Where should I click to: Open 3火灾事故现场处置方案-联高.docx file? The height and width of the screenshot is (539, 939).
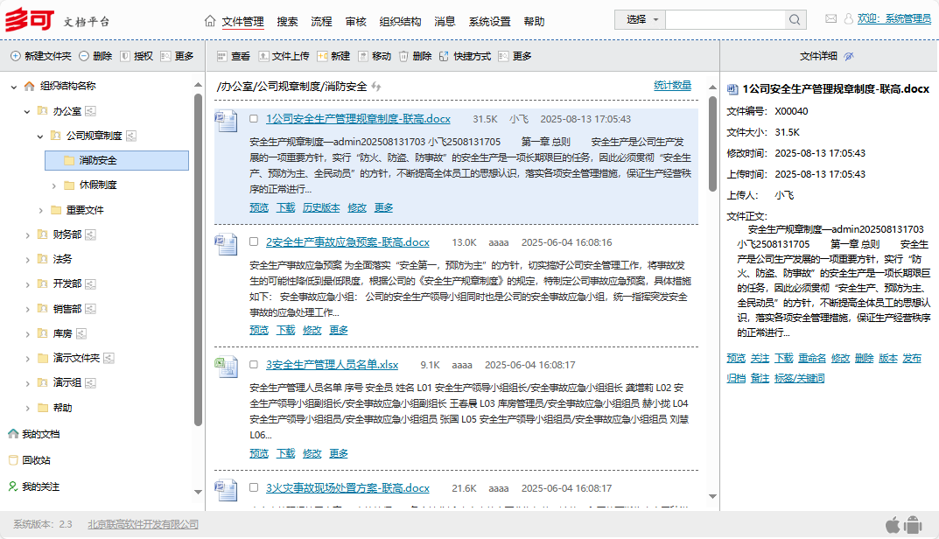347,488
